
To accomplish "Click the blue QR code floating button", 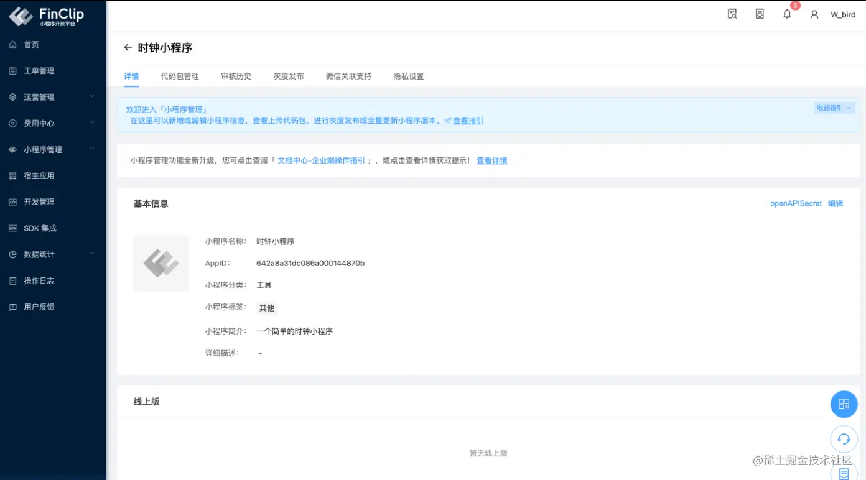I will point(844,404).
